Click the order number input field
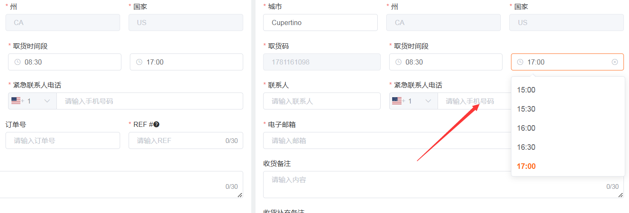The height and width of the screenshot is (213, 629). click(63, 140)
